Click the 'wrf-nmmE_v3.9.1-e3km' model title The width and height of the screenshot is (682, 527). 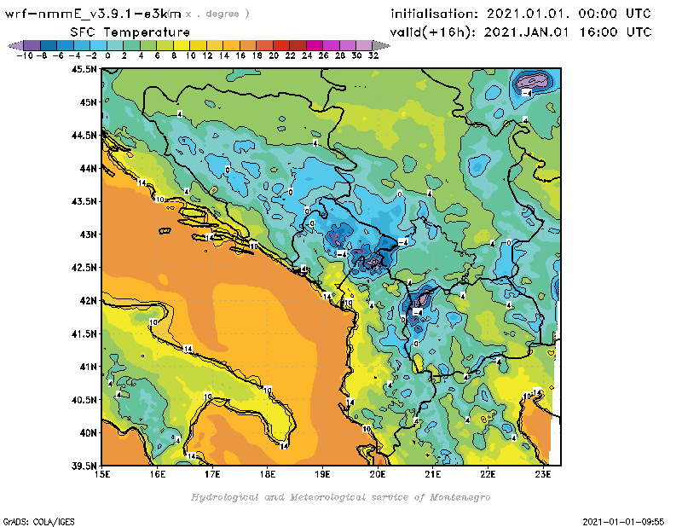pos(93,14)
